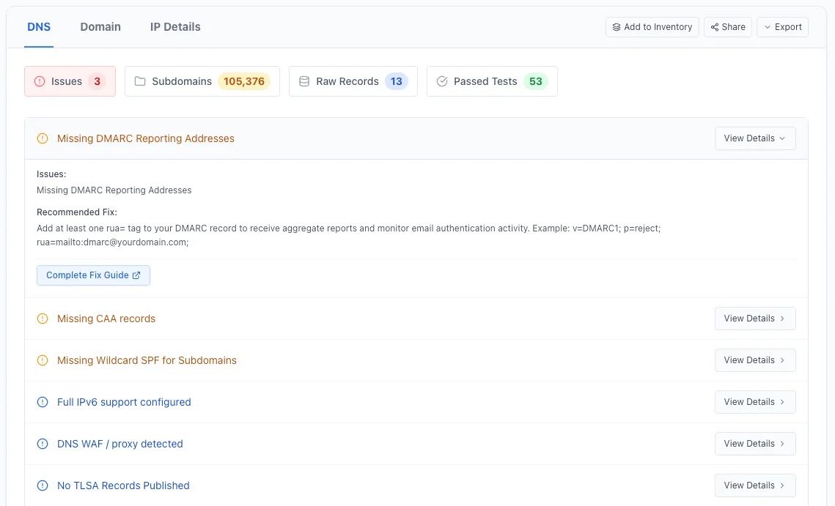Expand View Details for Missing Wildcard SPF
The image size is (835, 506).
755,360
